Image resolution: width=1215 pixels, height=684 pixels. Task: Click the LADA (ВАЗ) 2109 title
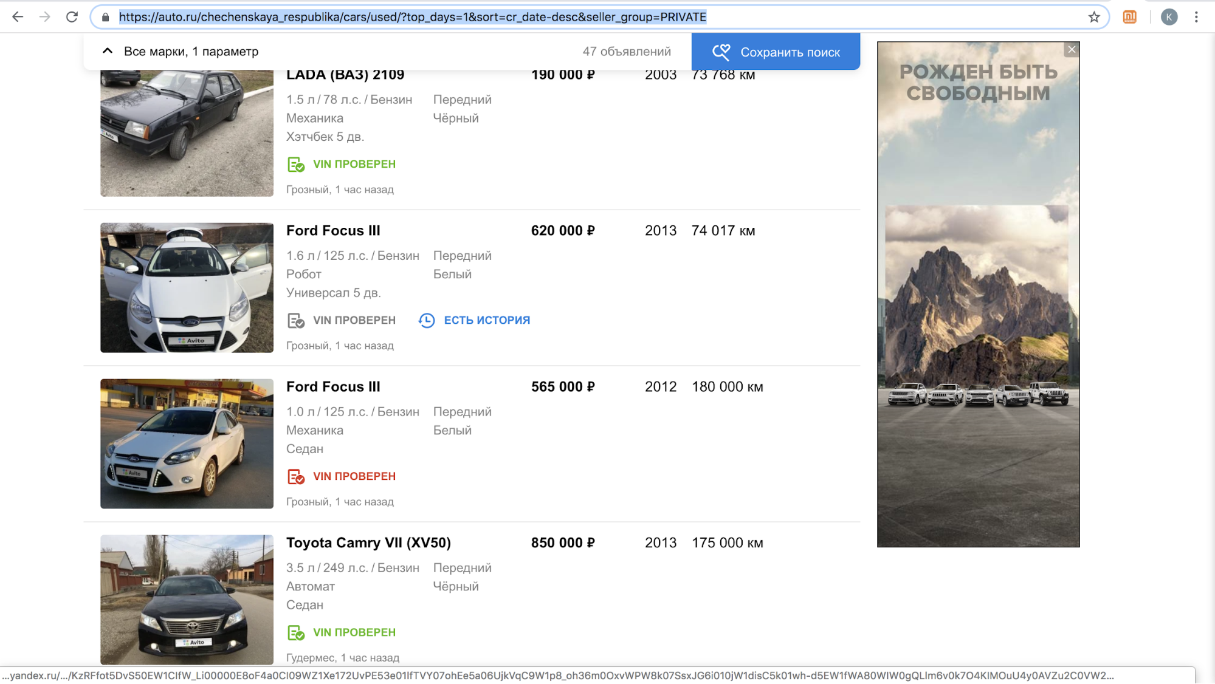click(345, 75)
